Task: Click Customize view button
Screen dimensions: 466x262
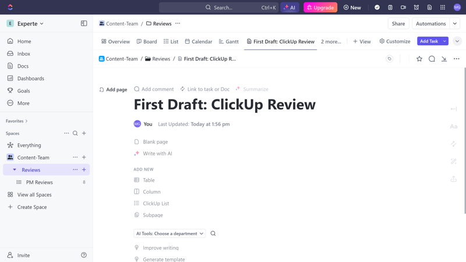Action: point(395,41)
